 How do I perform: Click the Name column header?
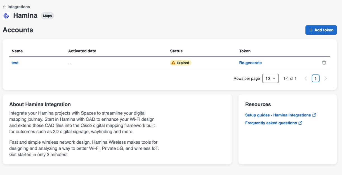17,51
